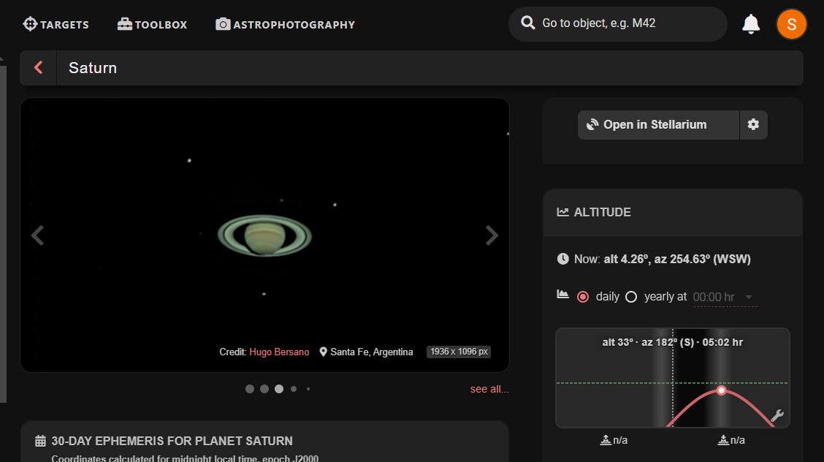Click the location pin icon
824x462 pixels.
pos(323,352)
